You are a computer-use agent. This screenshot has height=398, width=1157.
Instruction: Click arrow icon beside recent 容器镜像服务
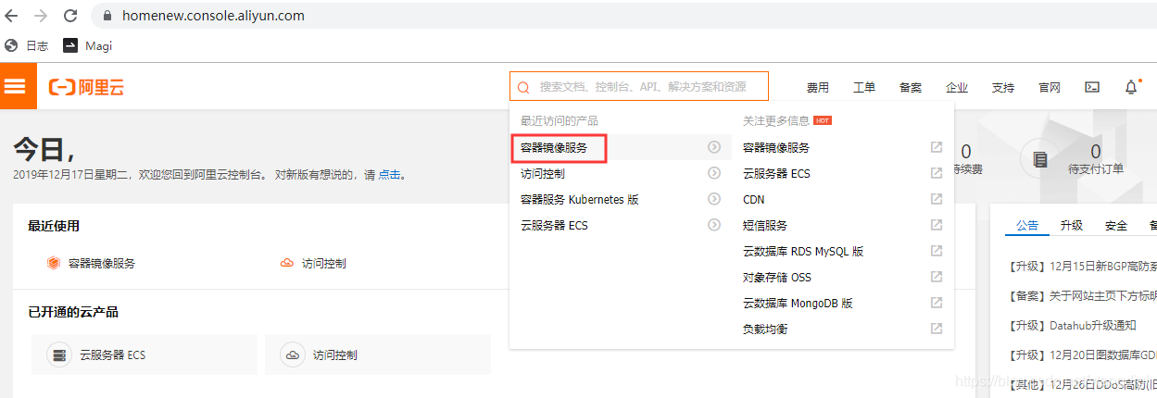pos(714,147)
